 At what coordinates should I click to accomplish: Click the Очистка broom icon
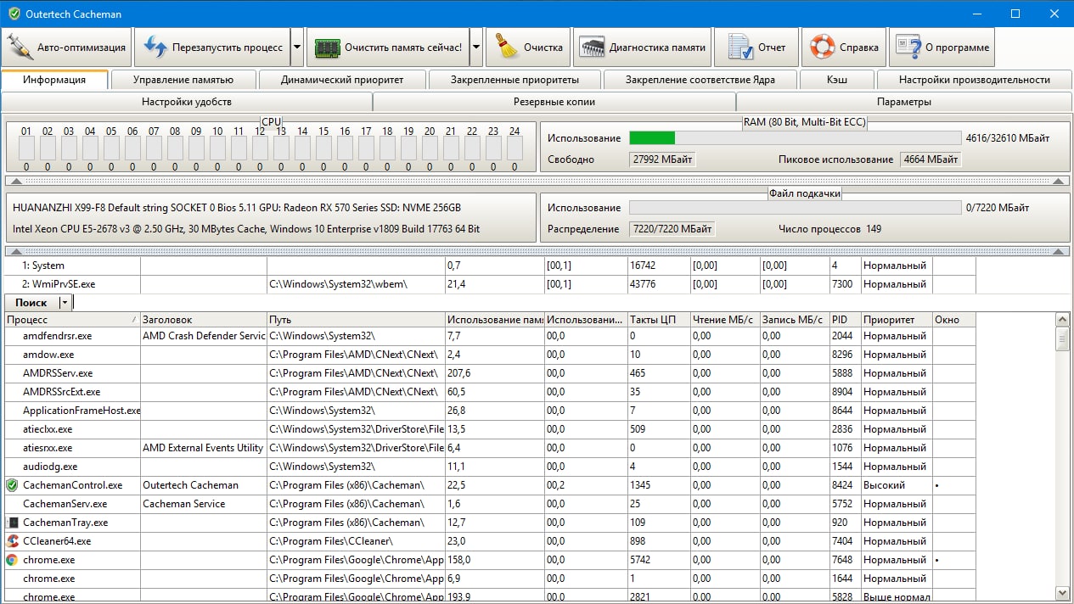(x=507, y=47)
